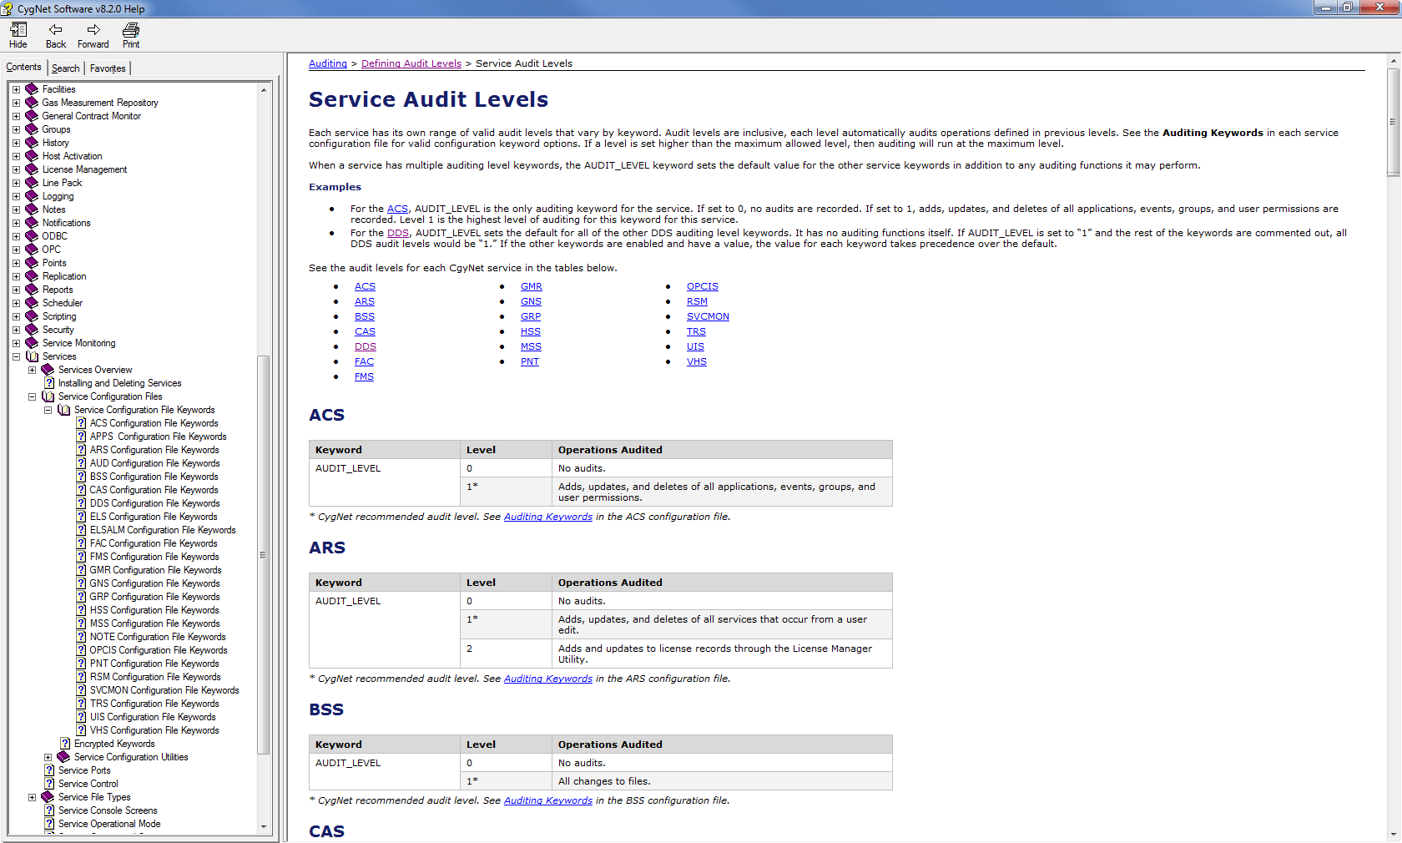Click the Scripting book icon

click(33, 316)
